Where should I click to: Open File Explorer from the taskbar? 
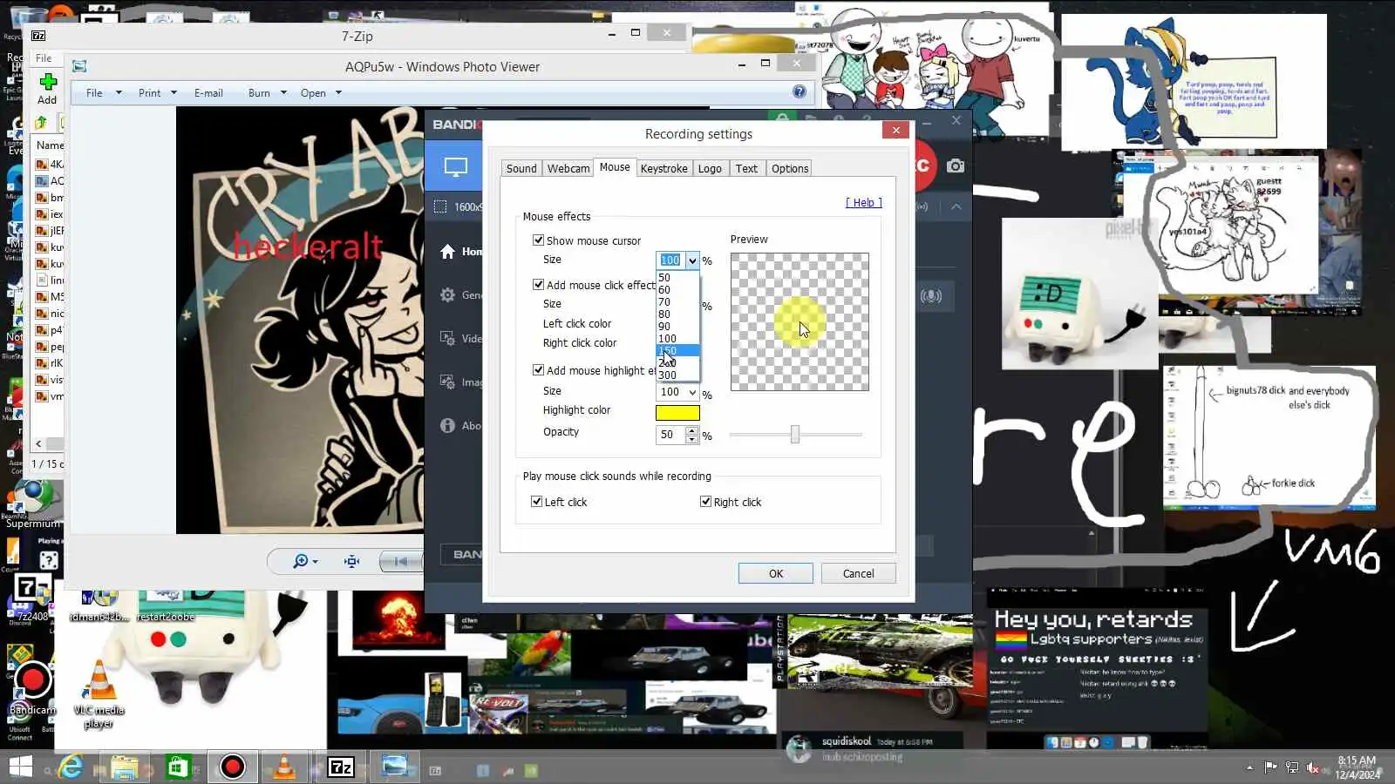(x=124, y=767)
